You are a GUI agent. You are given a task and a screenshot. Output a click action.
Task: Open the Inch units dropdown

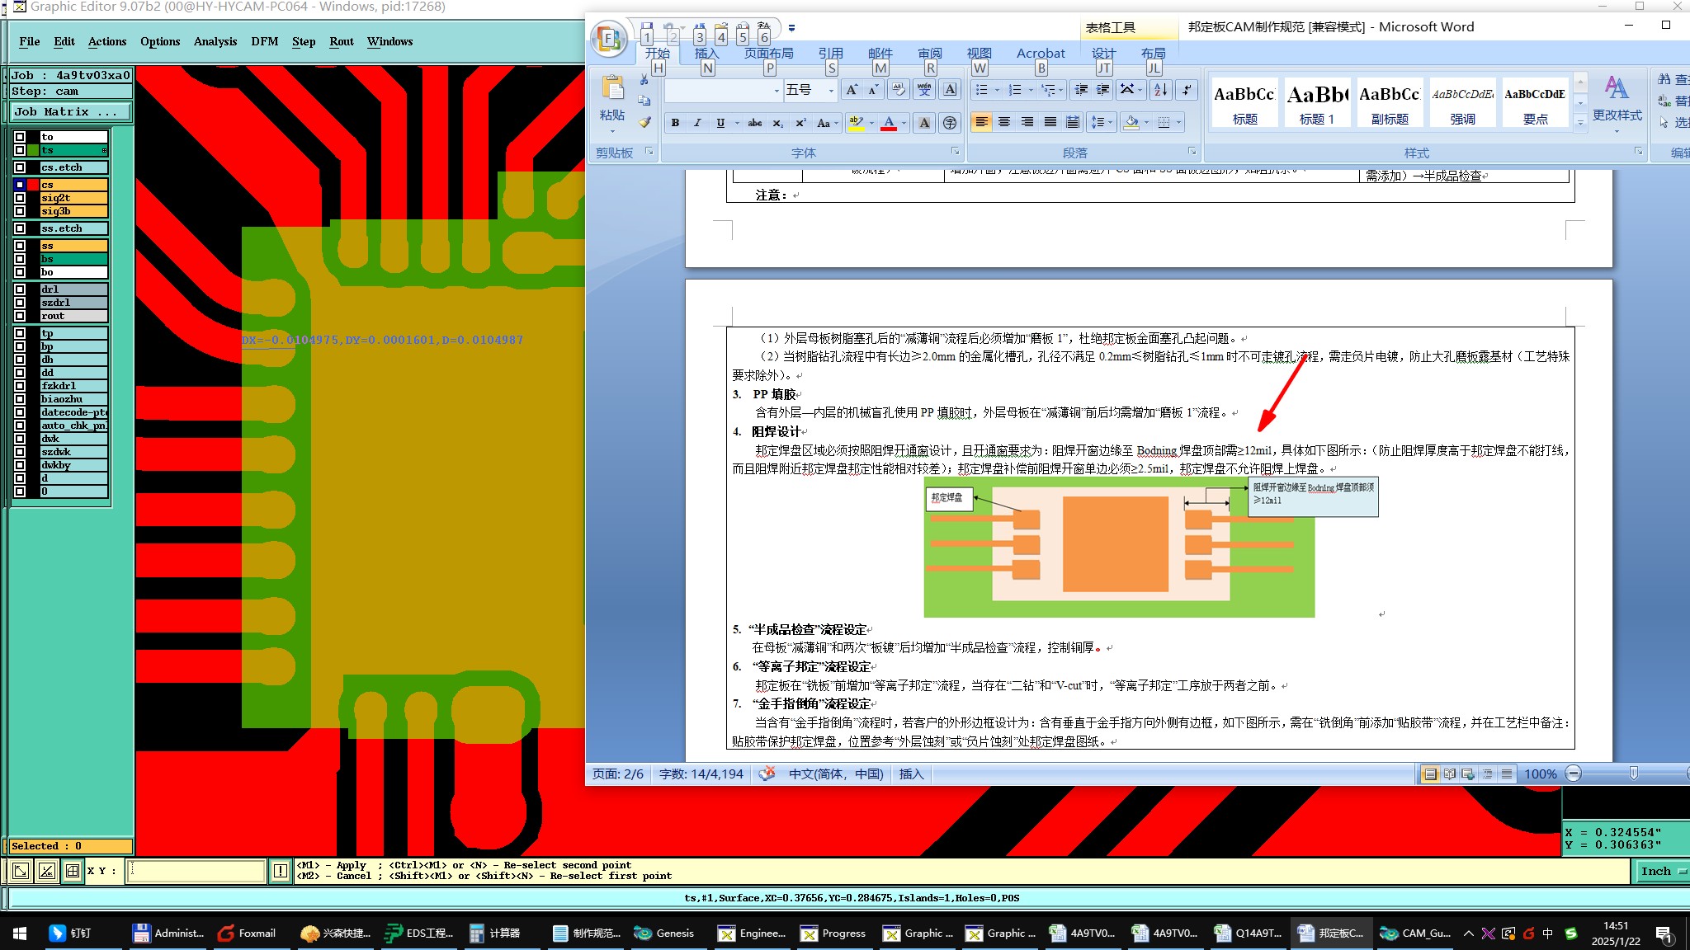point(1660,871)
